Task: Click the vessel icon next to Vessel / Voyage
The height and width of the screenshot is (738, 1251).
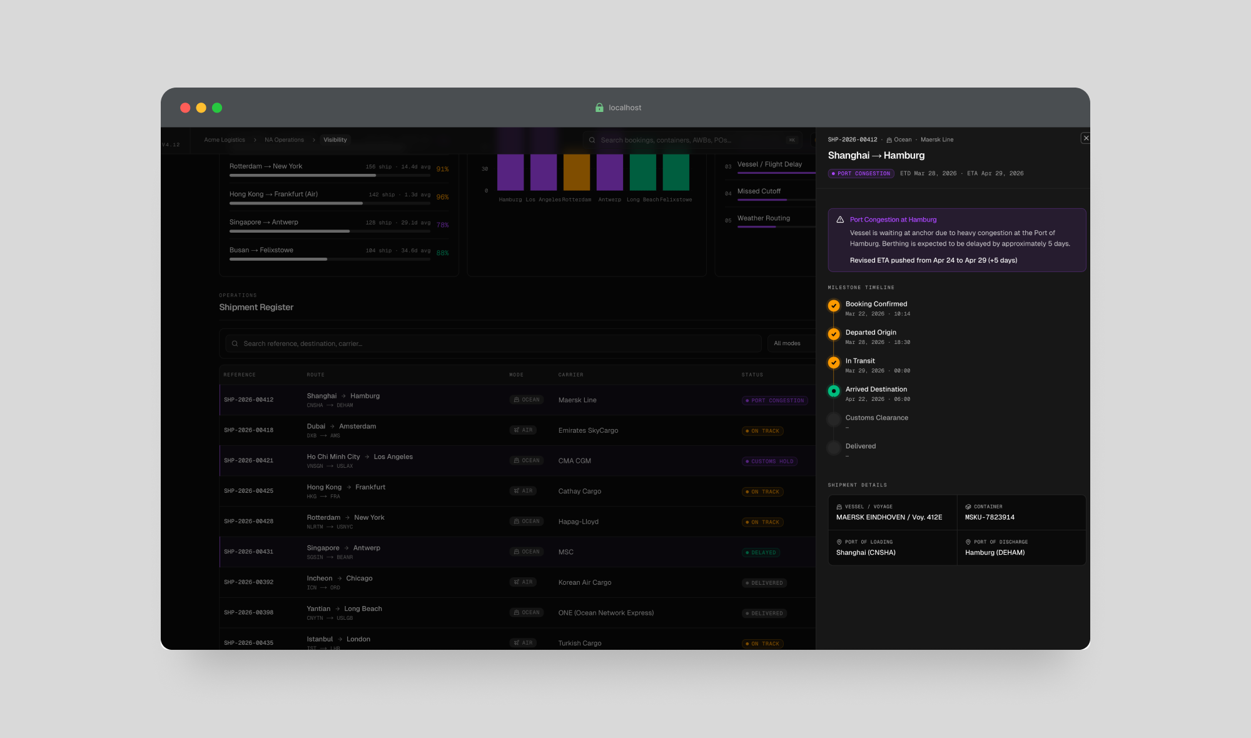Action: click(x=839, y=507)
